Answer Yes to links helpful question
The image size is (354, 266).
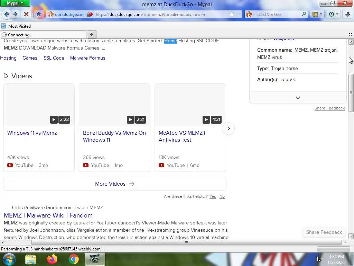pyautogui.click(x=213, y=196)
